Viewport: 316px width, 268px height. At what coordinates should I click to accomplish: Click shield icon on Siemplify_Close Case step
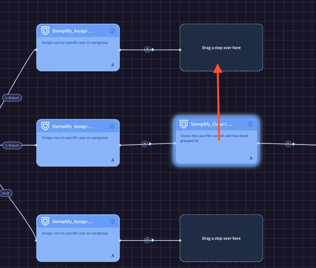[184, 124]
